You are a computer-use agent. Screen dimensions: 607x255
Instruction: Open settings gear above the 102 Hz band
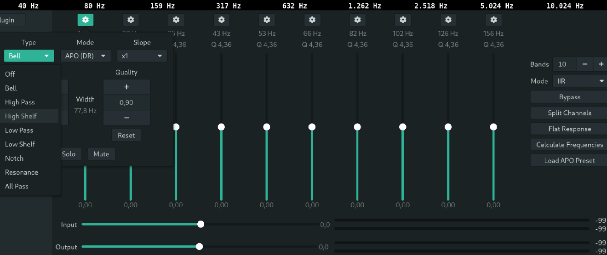pos(403,20)
